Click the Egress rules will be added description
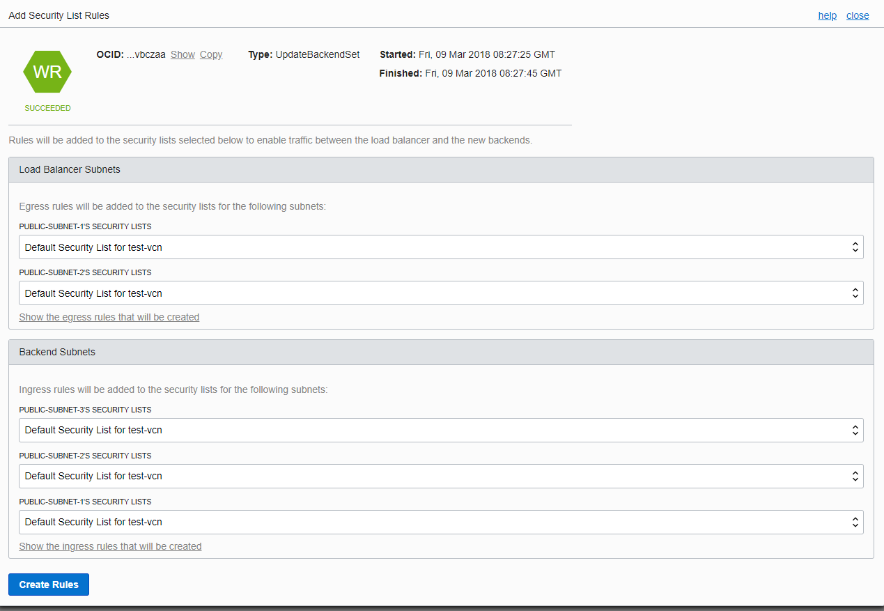Screen dimensions: 884x611 (x=172, y=206)
